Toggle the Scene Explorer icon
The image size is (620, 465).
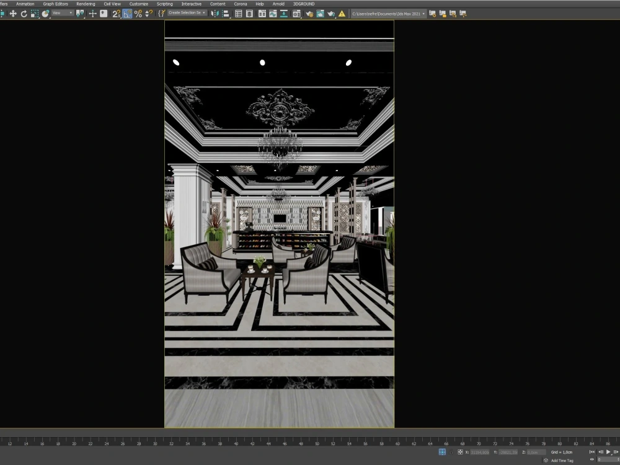(239, 14)
